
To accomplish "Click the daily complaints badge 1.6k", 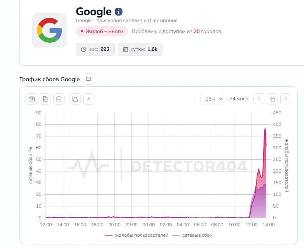I will coord(140,49).
